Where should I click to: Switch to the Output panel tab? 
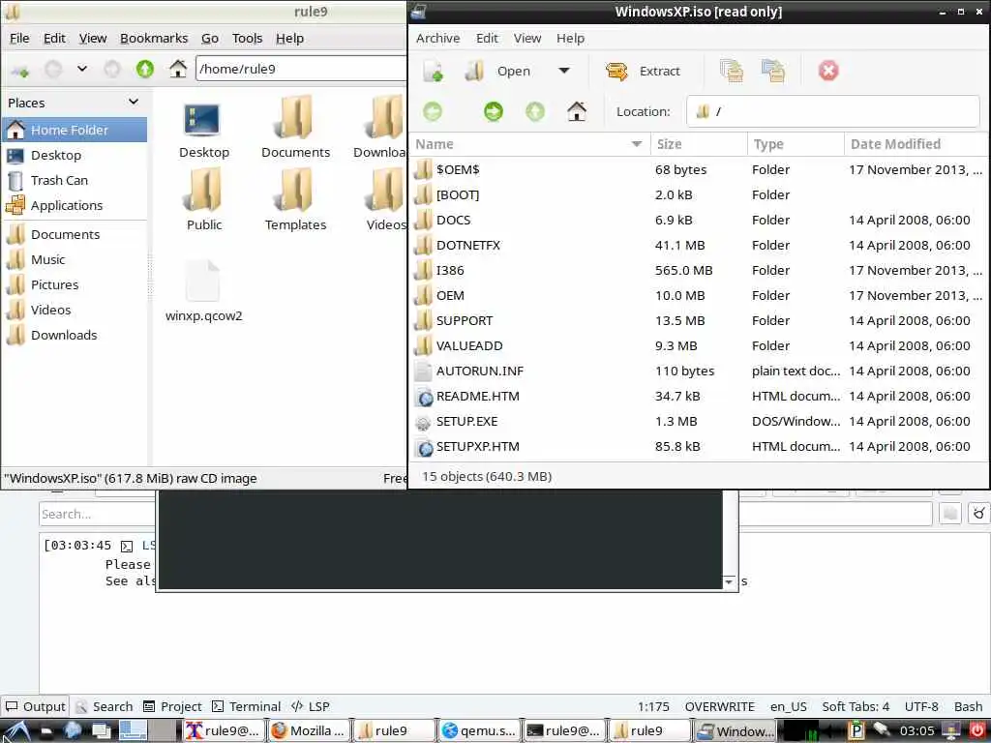pos(36,706)
